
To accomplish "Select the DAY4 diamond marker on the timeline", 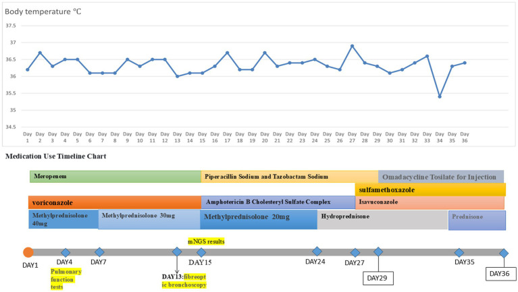I will [66, 253].
